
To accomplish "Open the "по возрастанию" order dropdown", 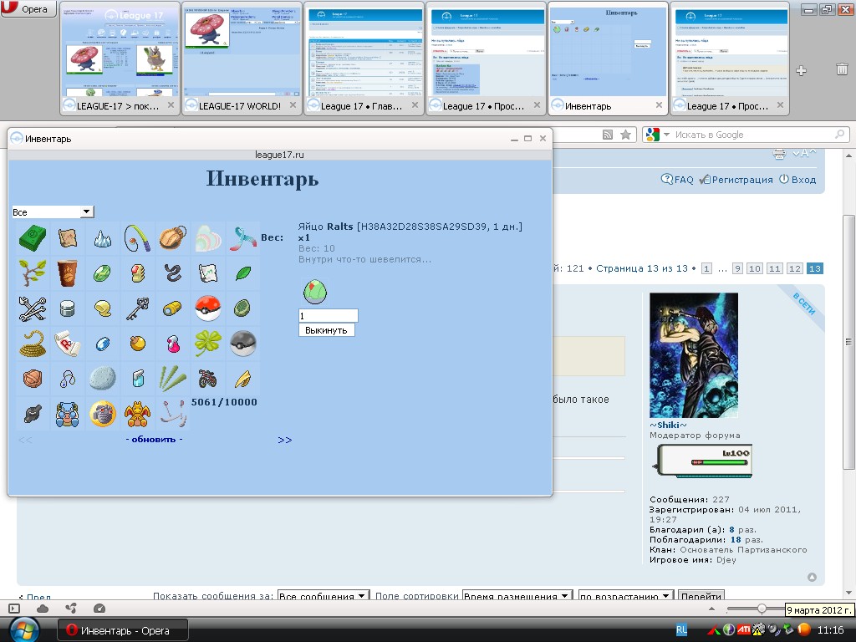I will point(625,595).
